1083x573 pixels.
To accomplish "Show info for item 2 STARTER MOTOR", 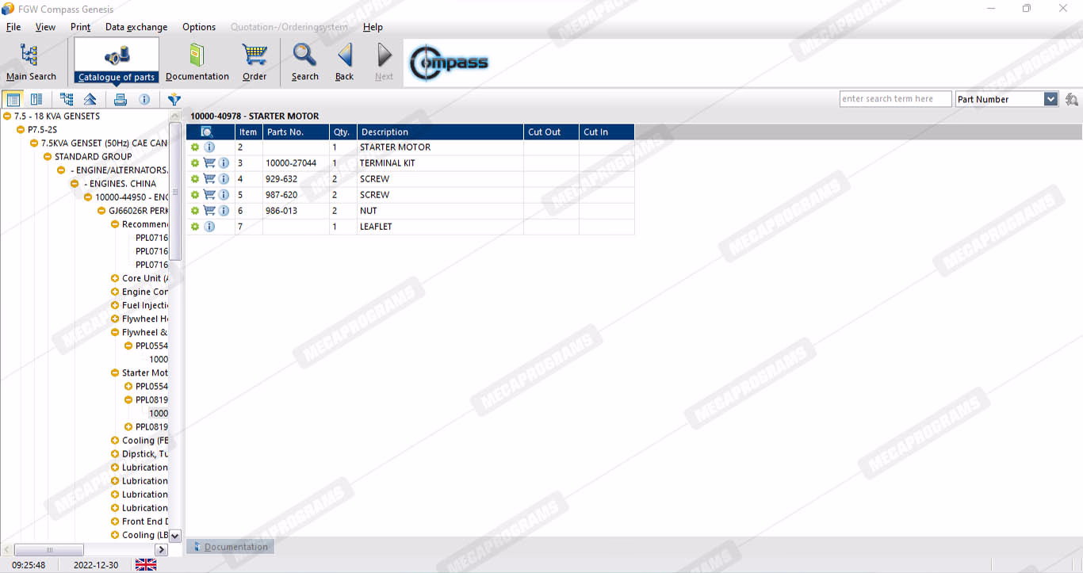I will pos(209,147).
